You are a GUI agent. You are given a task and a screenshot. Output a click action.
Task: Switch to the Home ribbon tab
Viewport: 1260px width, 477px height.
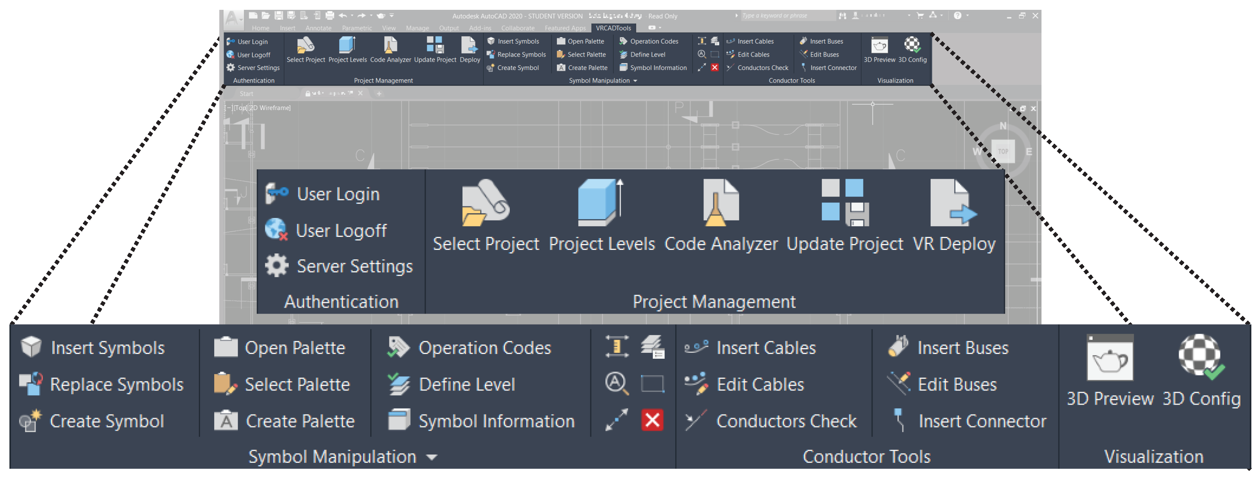click(261, 28)
